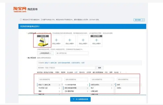Expand the chevron of the 刷子 row

pos(112,88)
